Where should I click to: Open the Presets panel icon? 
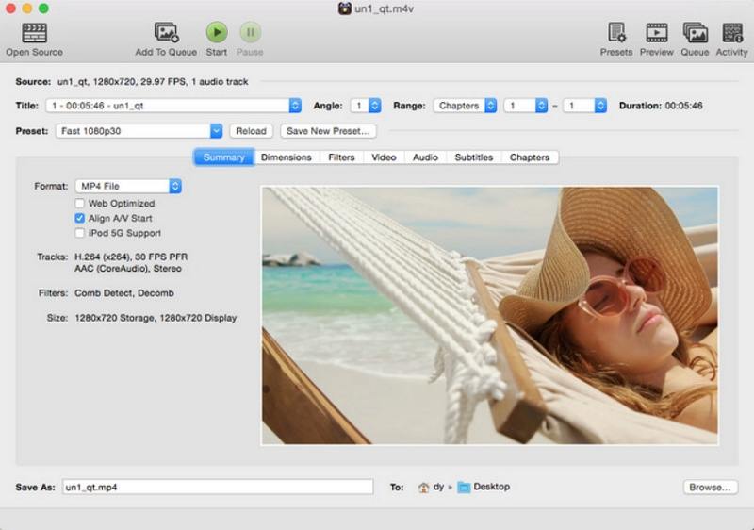[616, 33]
